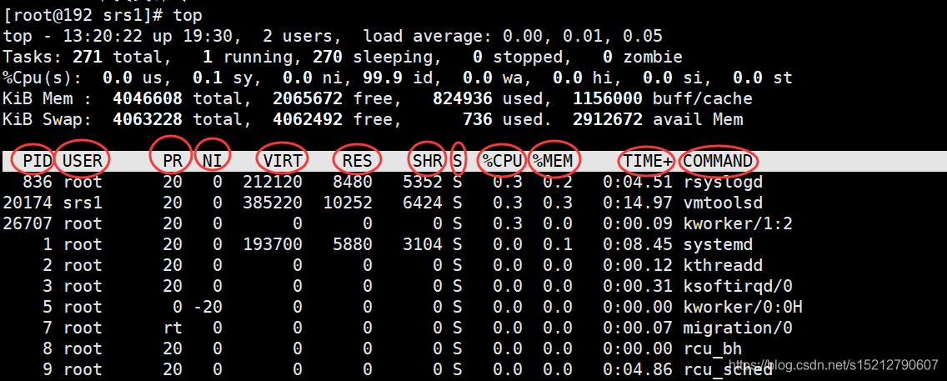The width and height of the screenshot is (947, 381).
Task: Click PID 836 in the process list
Action: (x=38, y=182)
